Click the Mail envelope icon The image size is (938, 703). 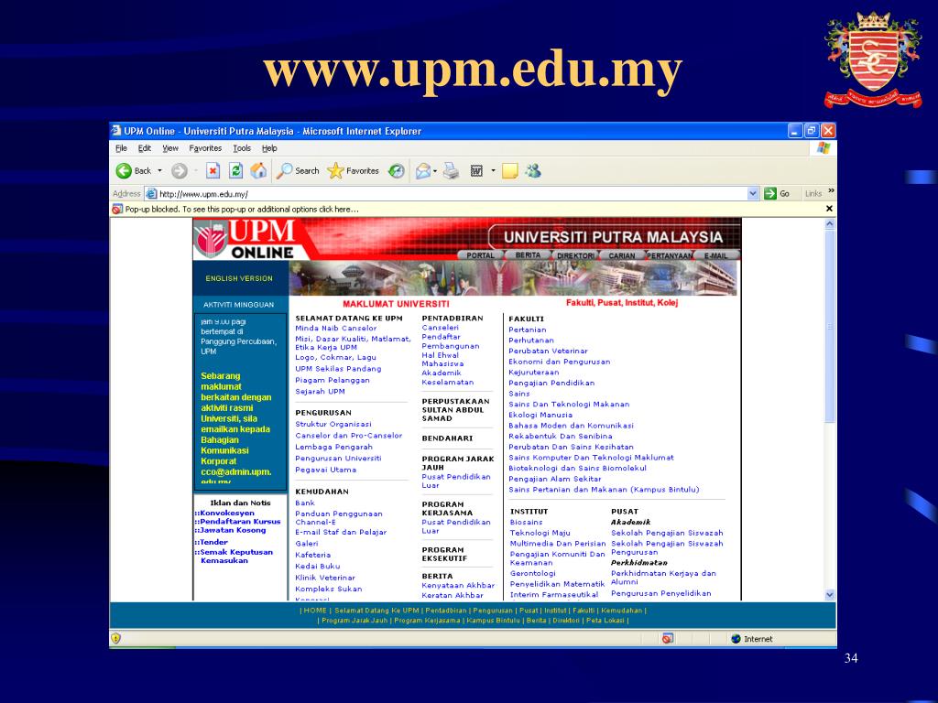(423, 171)
